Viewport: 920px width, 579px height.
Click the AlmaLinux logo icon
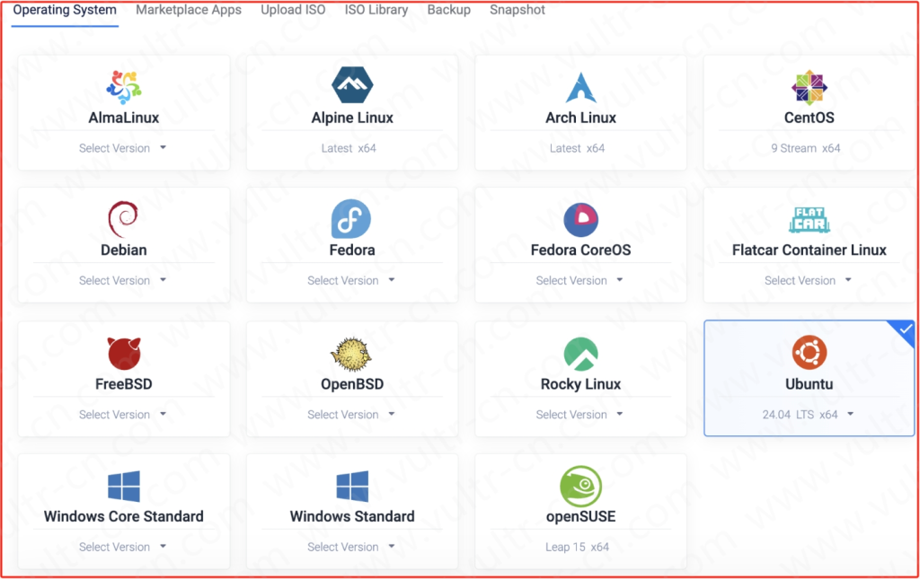point(124,87)
